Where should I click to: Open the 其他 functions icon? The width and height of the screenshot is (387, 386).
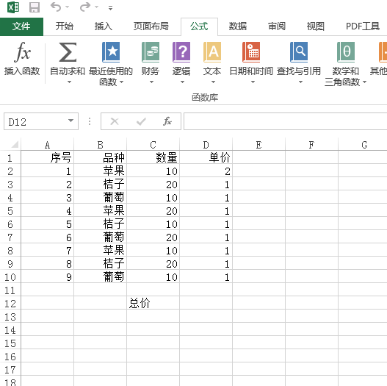pyautogui.click(x=382, y=52)
